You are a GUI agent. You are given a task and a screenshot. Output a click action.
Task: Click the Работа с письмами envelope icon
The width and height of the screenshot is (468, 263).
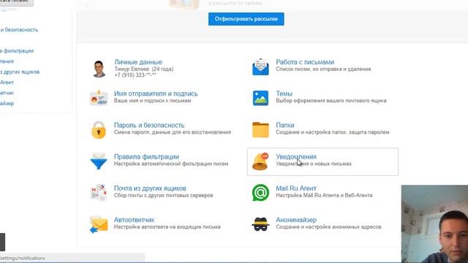[260, 66]
